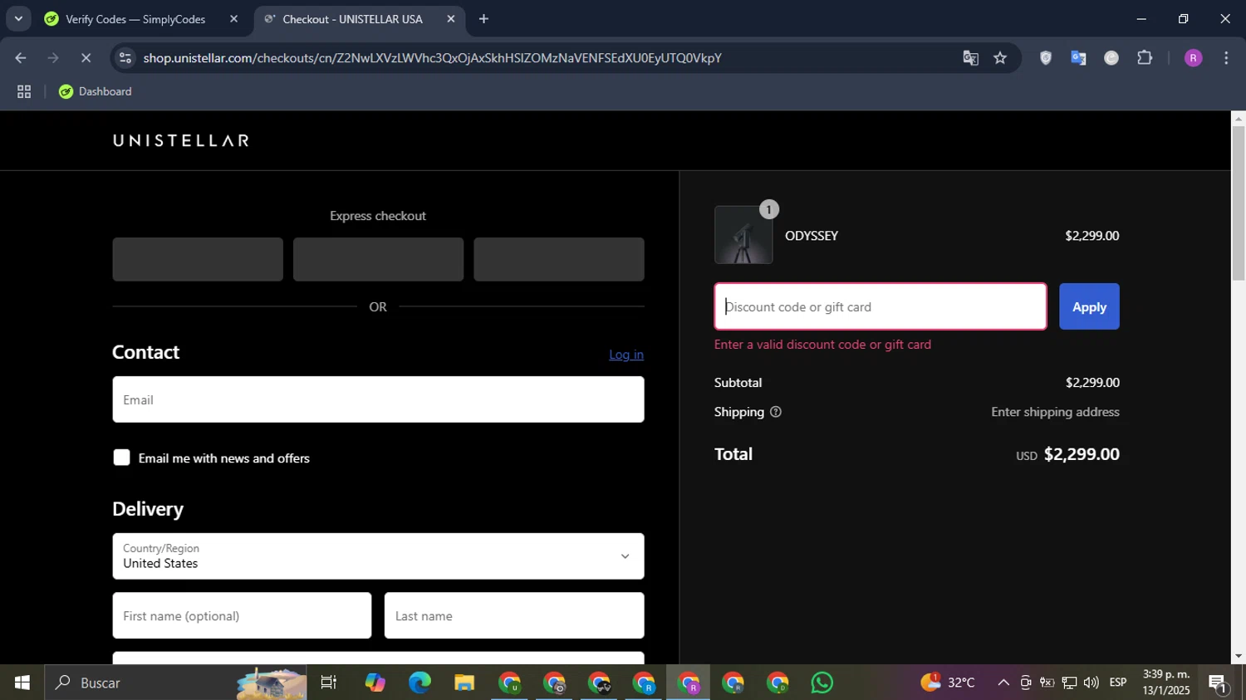Click the total USD $2,299.00
Screen dimensions: 1246x700
point(1067,454)
